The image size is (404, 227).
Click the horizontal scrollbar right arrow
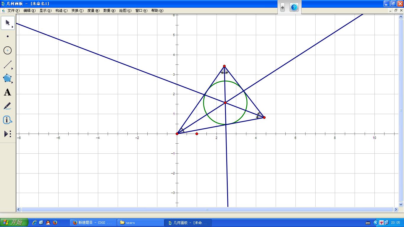pyautogui.click(x=396, y=209)
